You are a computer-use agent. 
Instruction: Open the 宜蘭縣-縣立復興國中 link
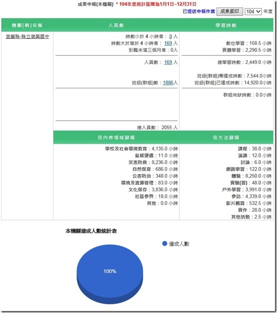[x=27, y=36]
